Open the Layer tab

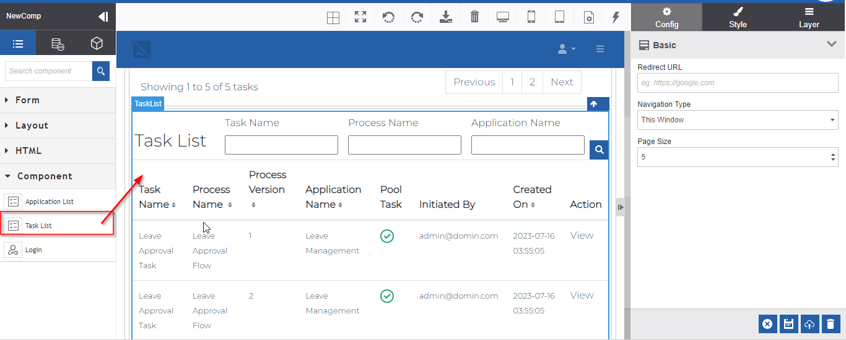[809, 17]
